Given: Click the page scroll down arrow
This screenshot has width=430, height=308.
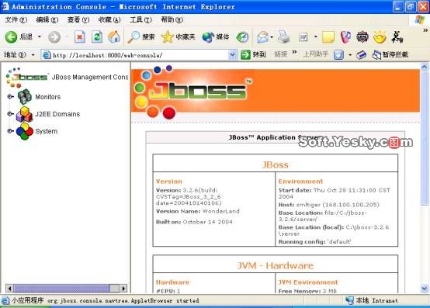Looking at the screenshot, I should pyautogui.click(x=425, y=289).
